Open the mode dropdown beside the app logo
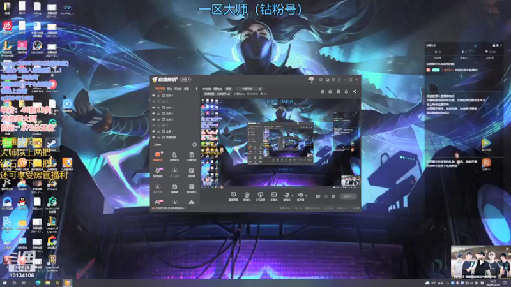This screenshot has height=287, width=511. point(186,80)
